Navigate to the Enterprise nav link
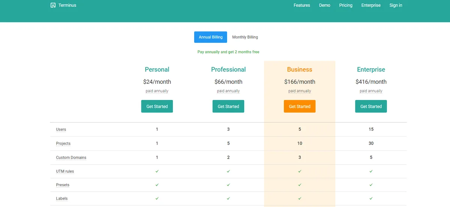This screenshot has height=207, width=450. coord(370,5)
